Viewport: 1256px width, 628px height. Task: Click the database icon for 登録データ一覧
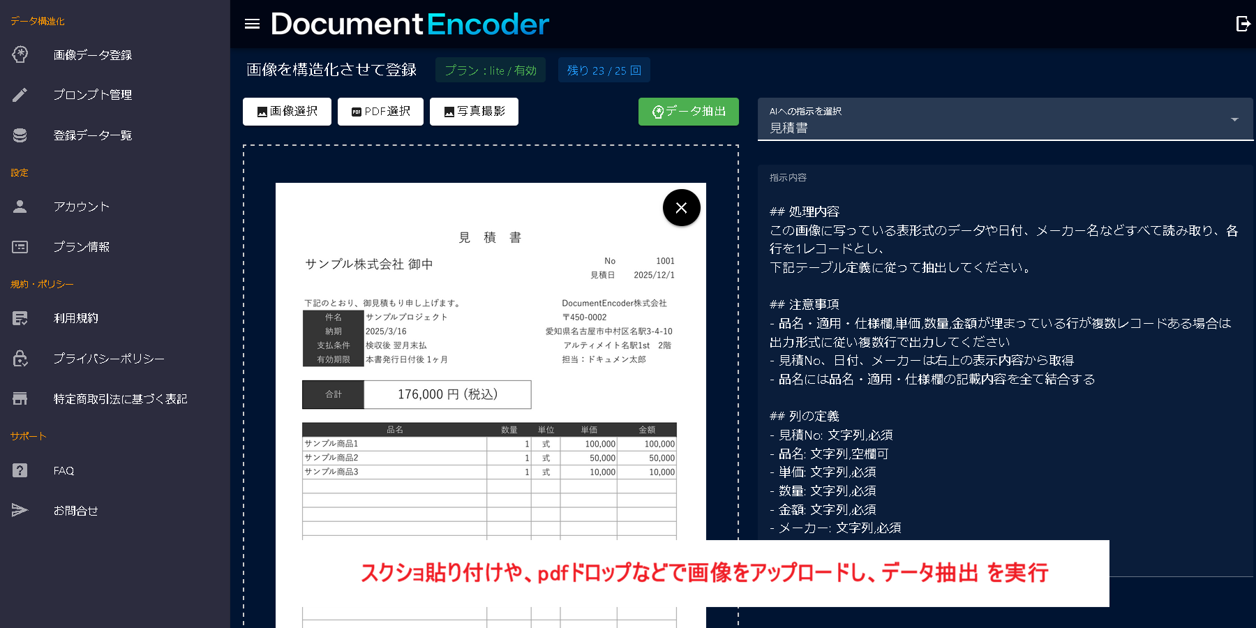coord(20,135)
